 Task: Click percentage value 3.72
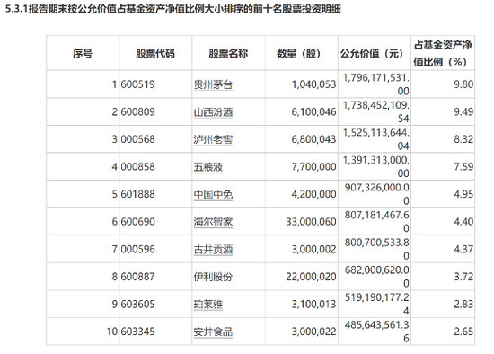pyautogui.click(x=463, y=277)
